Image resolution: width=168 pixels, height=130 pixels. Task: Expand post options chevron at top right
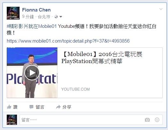coord(161,9)
